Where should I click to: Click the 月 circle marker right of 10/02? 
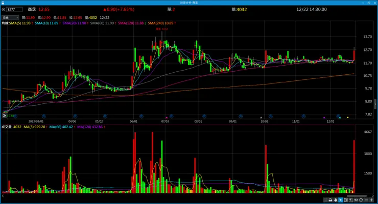pyautogui.click(x=271, y=116)
